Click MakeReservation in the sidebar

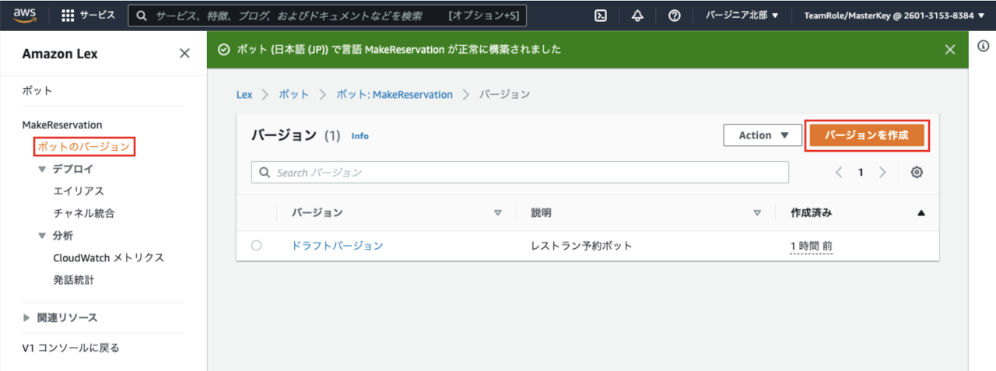coord(62,124)
